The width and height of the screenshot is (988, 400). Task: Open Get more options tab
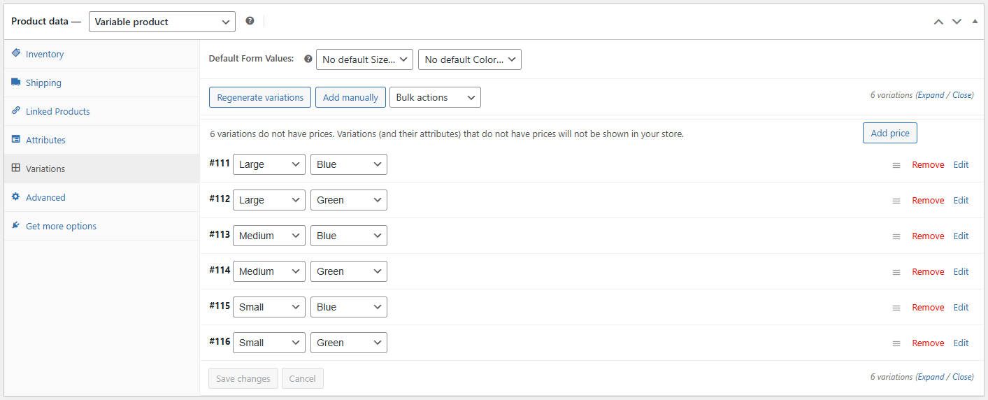pos(101,226)
